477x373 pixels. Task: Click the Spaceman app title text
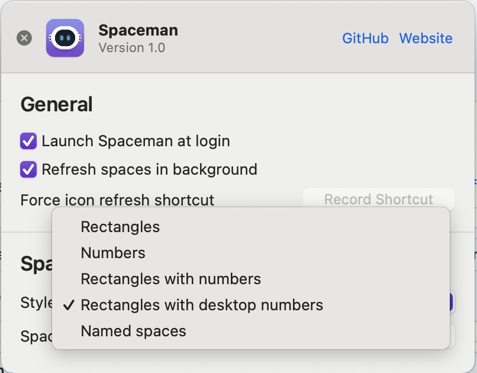coord(138,30)
